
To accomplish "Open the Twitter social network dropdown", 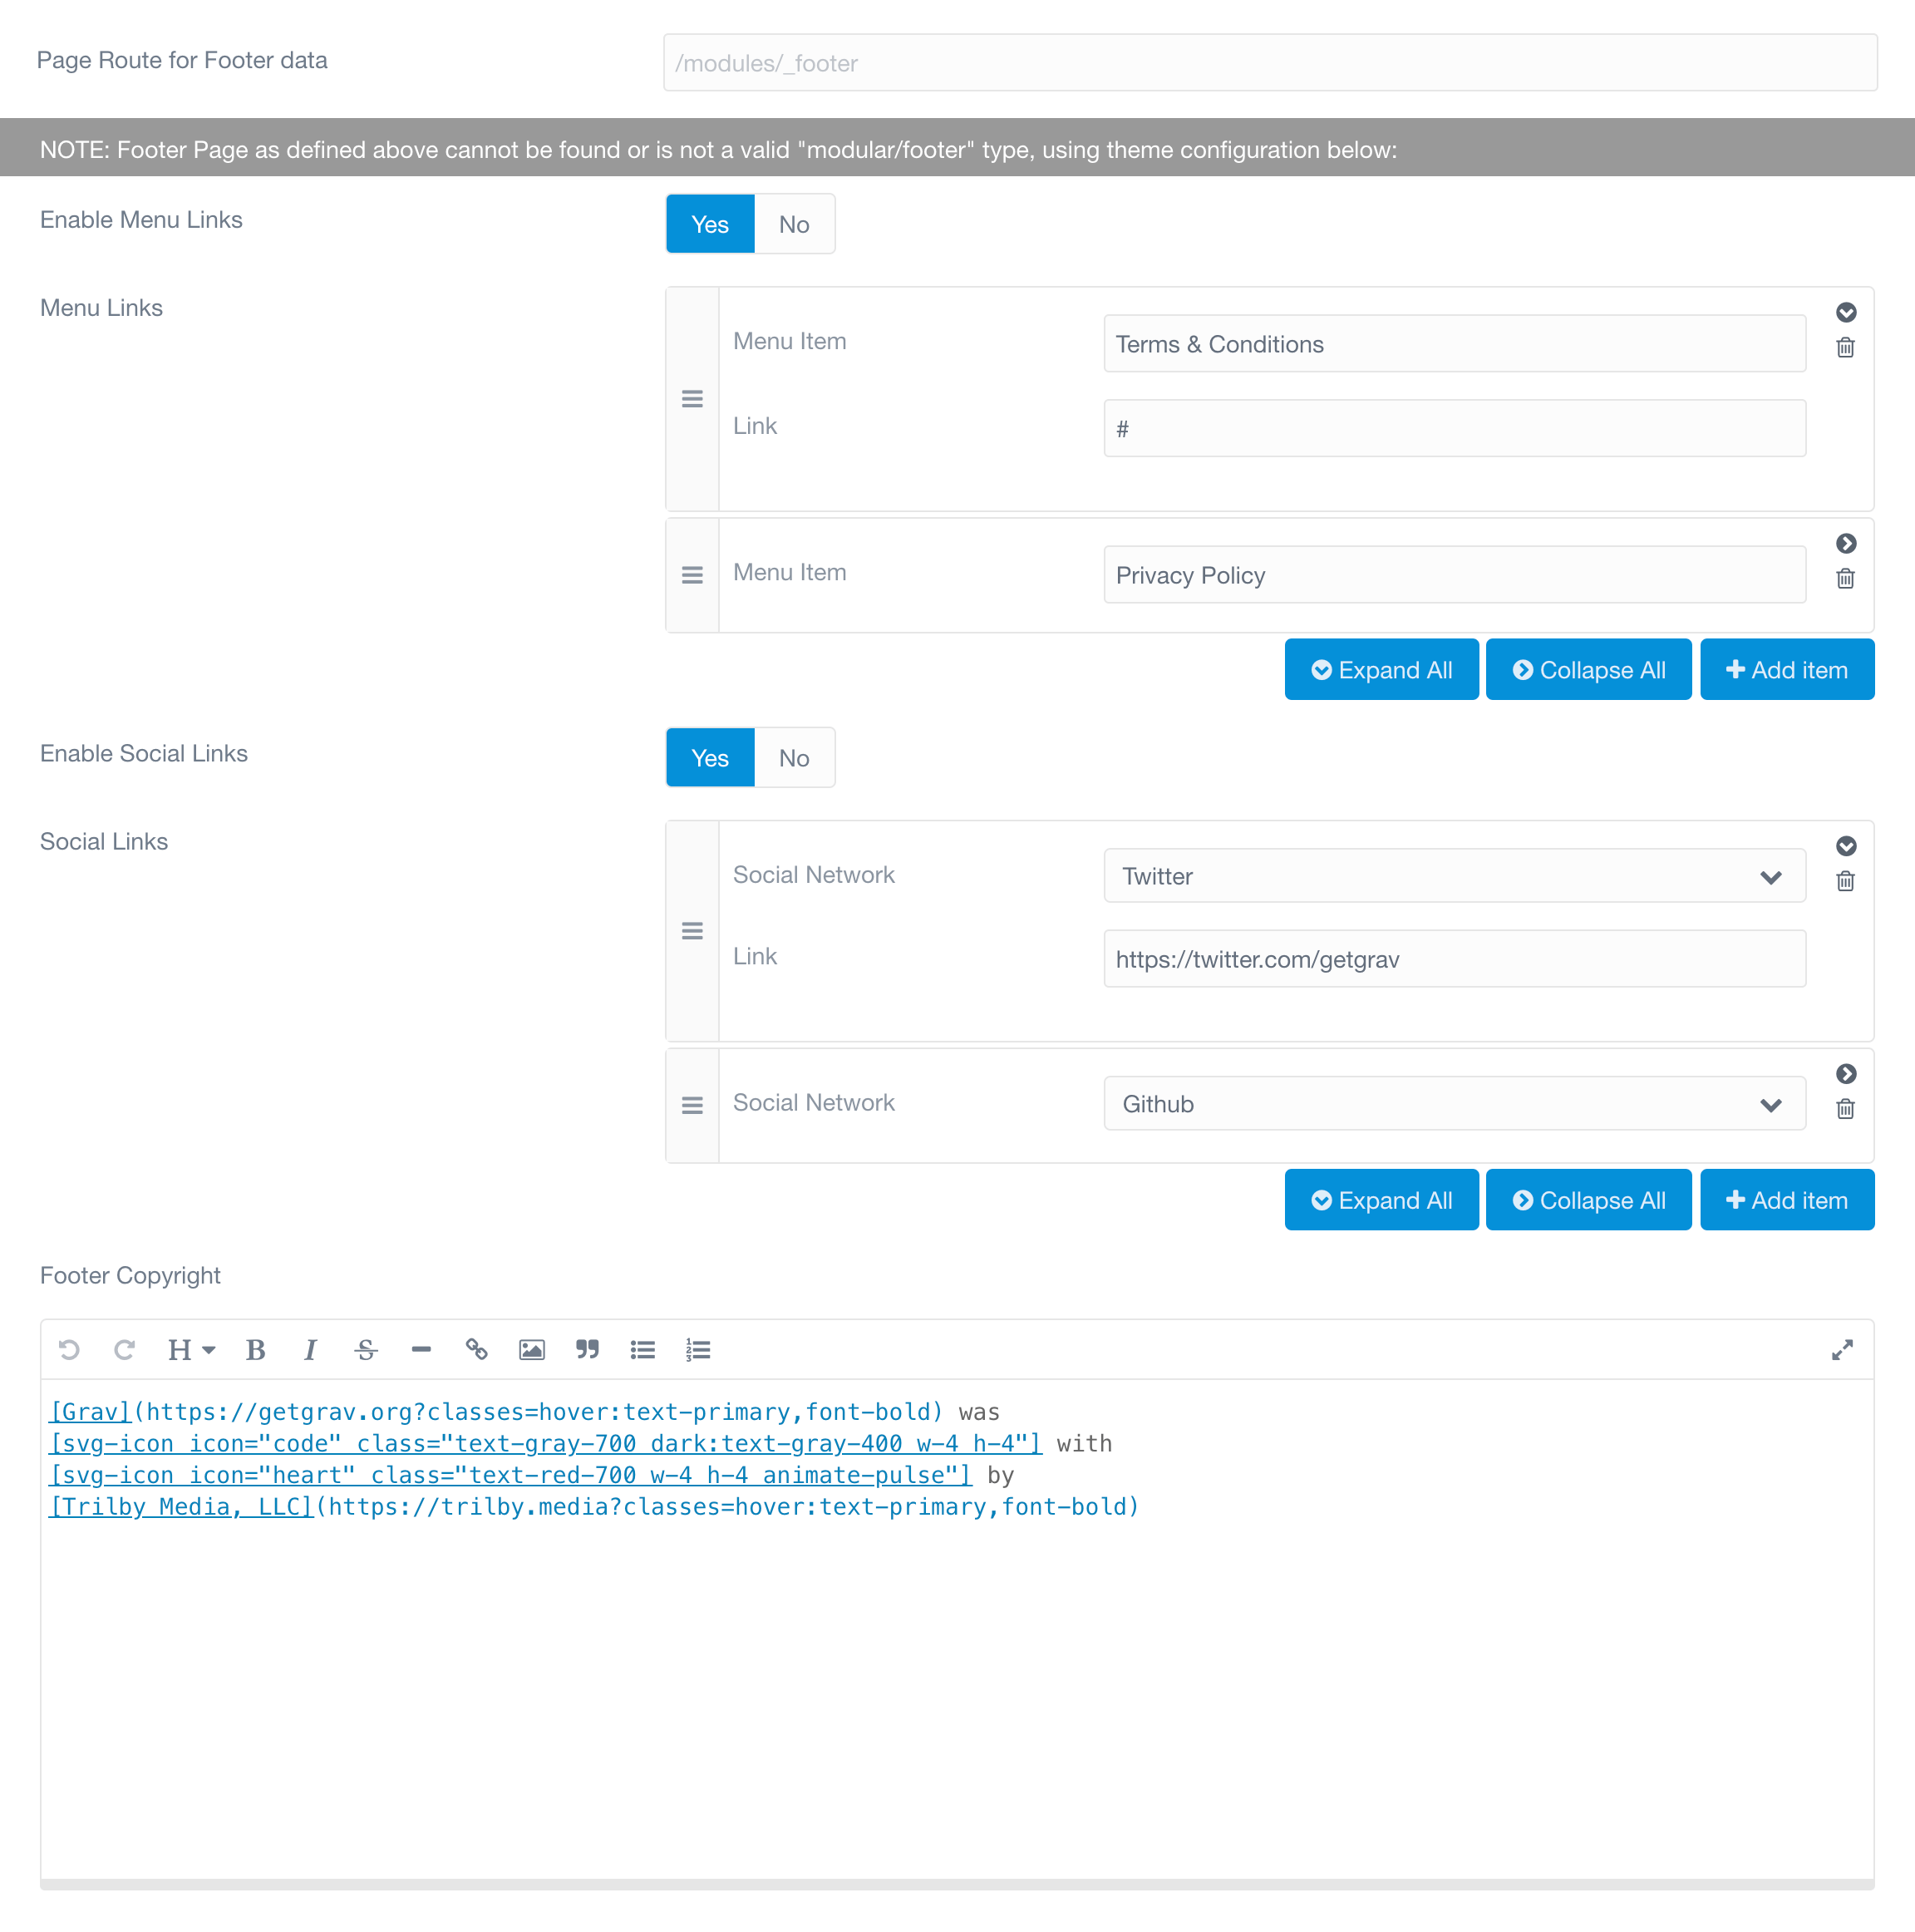I will click(1454, 876).
